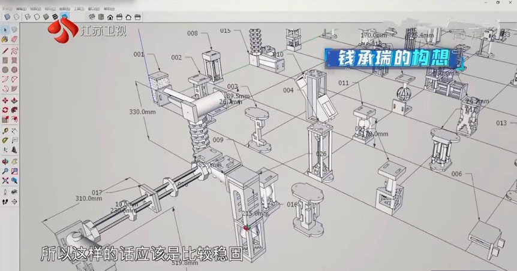517x271 pixels.
Task: Return to Previous camera view
Action: 14,181
